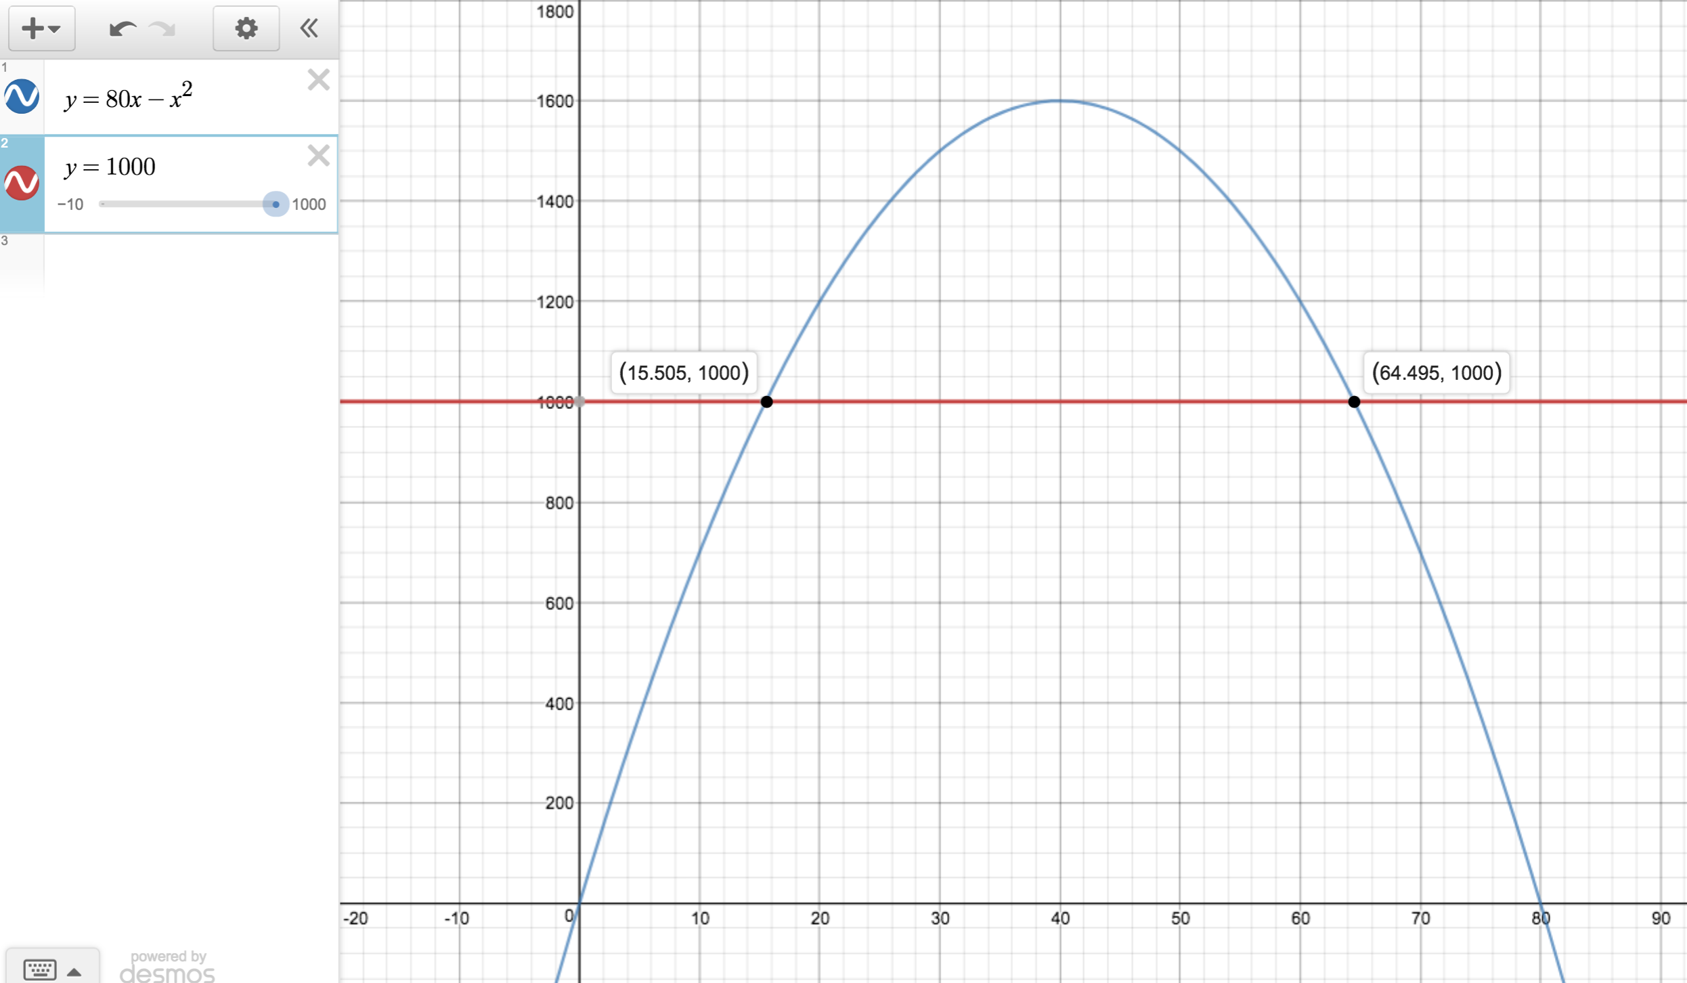
Task: Collapse the expressions panel with double-chevron
Action: (x=309, y=28)
